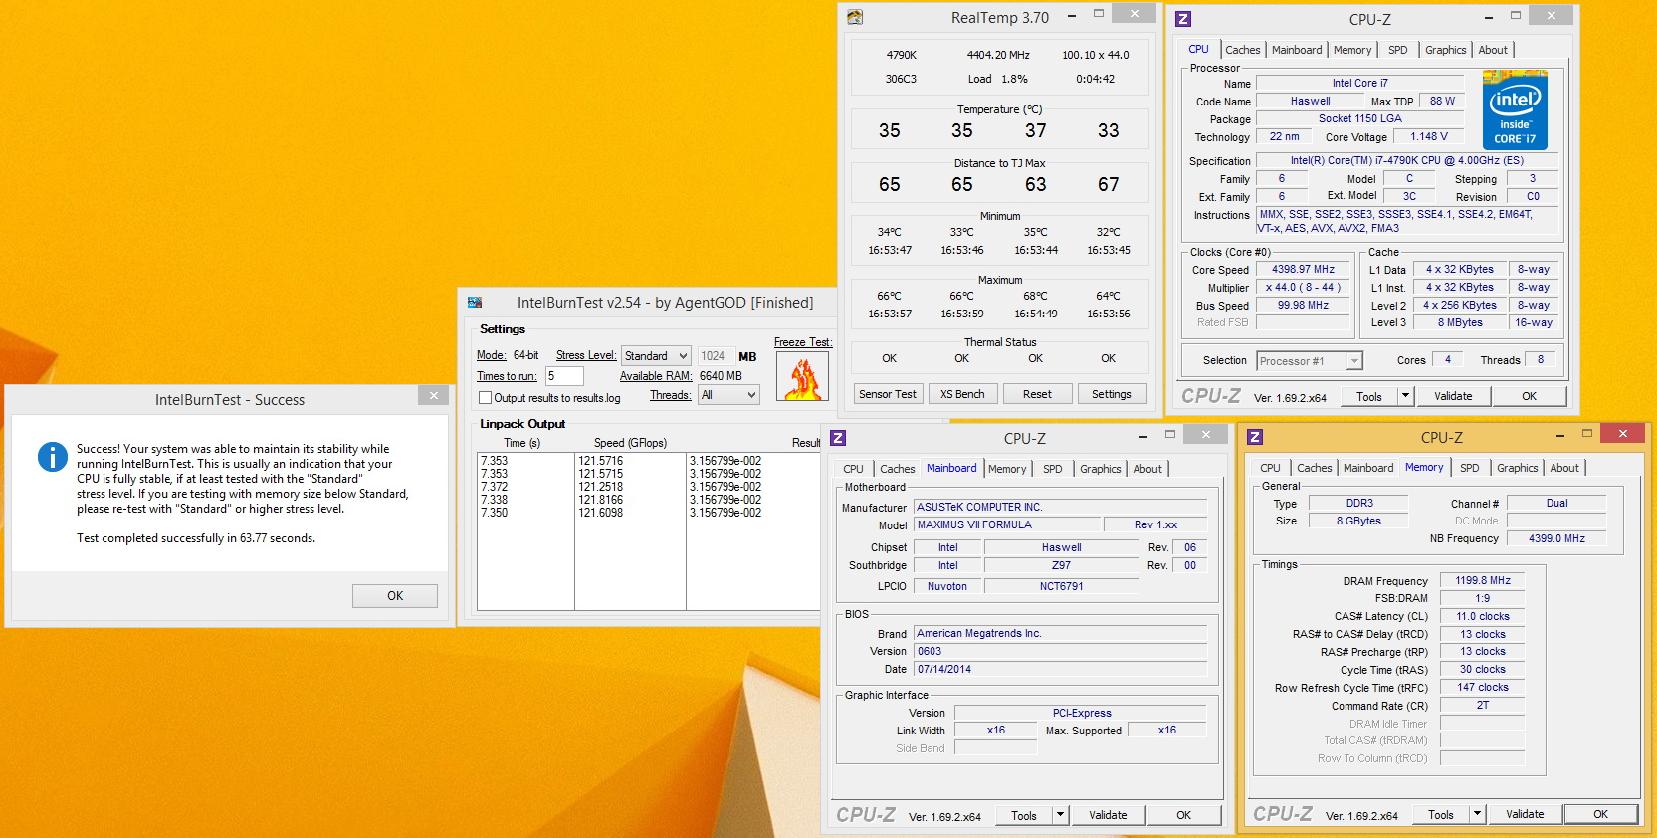
Task: Open Tools dropdown arrow in CPU-Z Memory window
Action: (x=1477, y=814)
